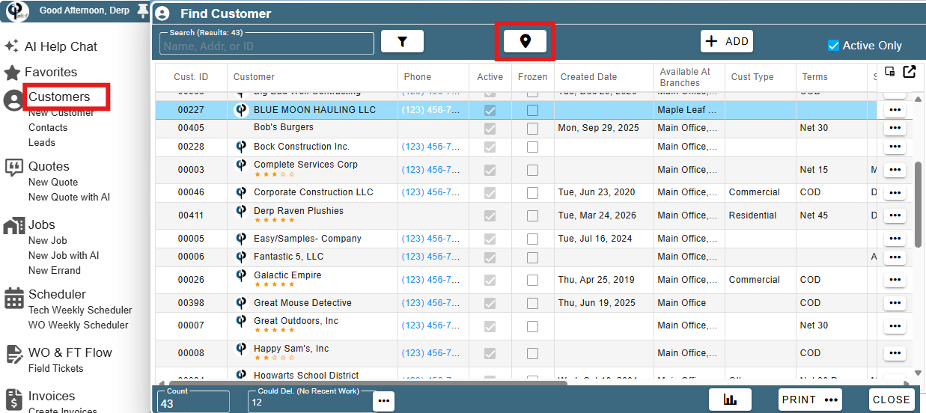Click the logo icon next to Fantastic 5, LLC
The image size is (926, 413).
(x=241, y=257)
